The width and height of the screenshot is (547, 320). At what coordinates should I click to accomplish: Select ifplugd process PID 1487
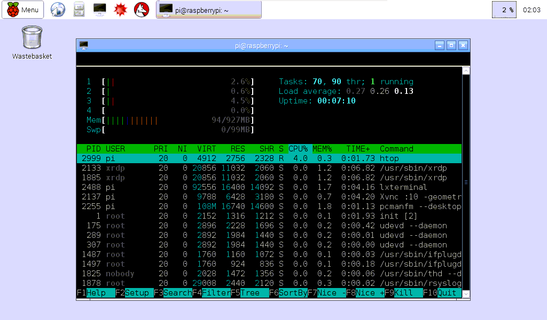pyautogui.click(x=269, y=254)
